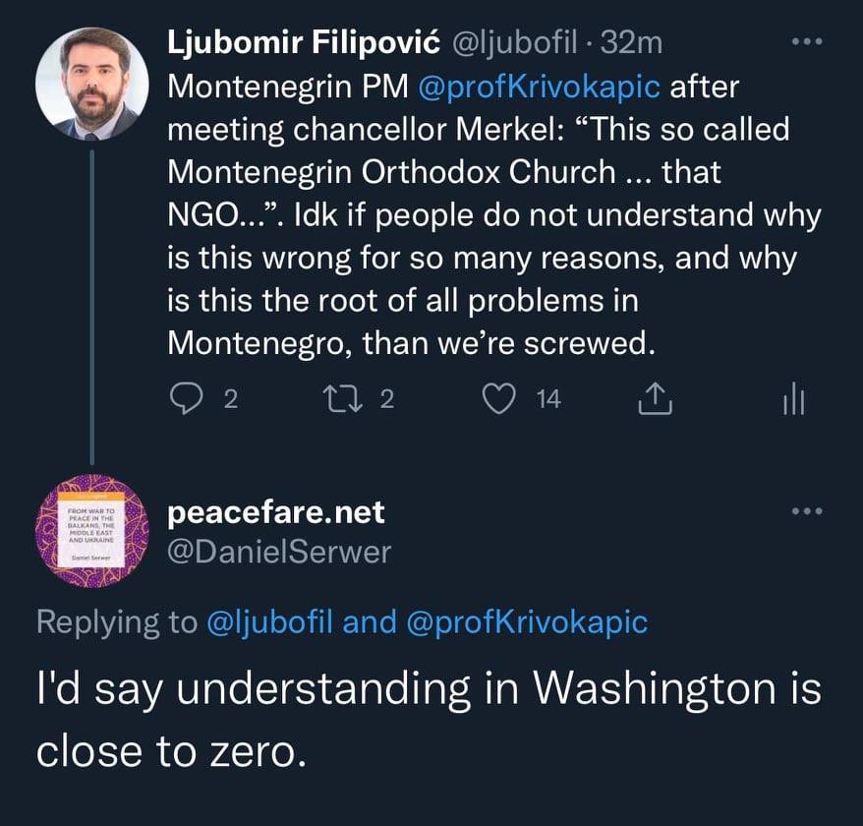Open Ljubomir Filipović display name
863x826 pixels.
304,42
